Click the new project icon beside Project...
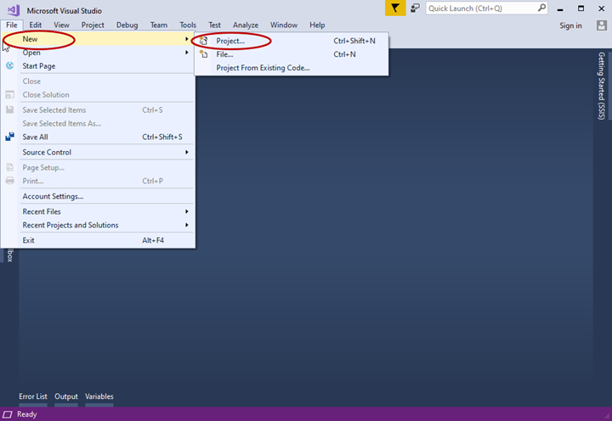The image size is (612, 421). (204, 41)
